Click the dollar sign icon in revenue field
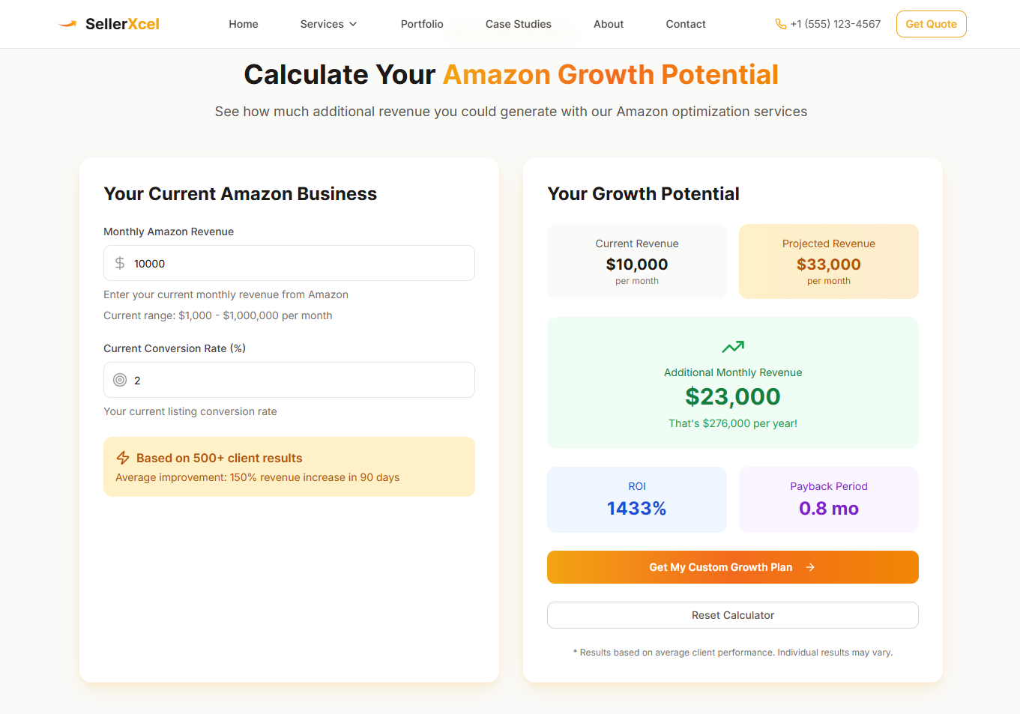This screenshot has width=1020, height=714. tap(120, 263)
